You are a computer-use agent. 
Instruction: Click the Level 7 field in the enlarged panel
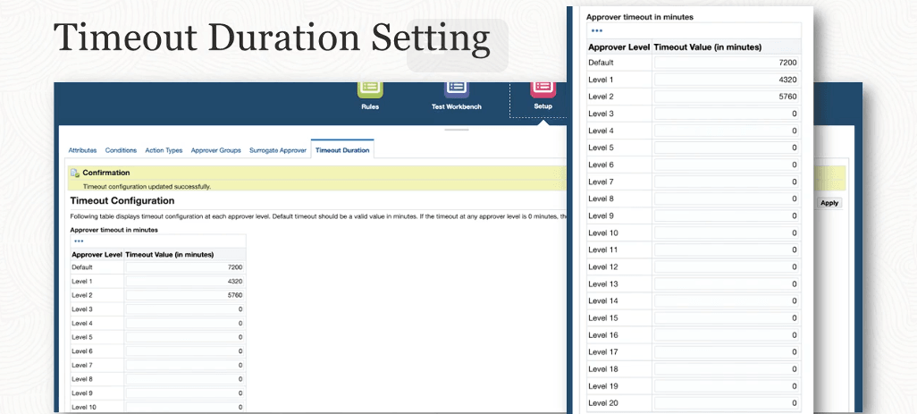pyautogui.click(x=727, y=182)
